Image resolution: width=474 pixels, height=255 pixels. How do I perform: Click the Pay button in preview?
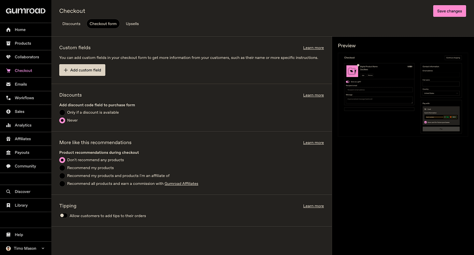441,129
